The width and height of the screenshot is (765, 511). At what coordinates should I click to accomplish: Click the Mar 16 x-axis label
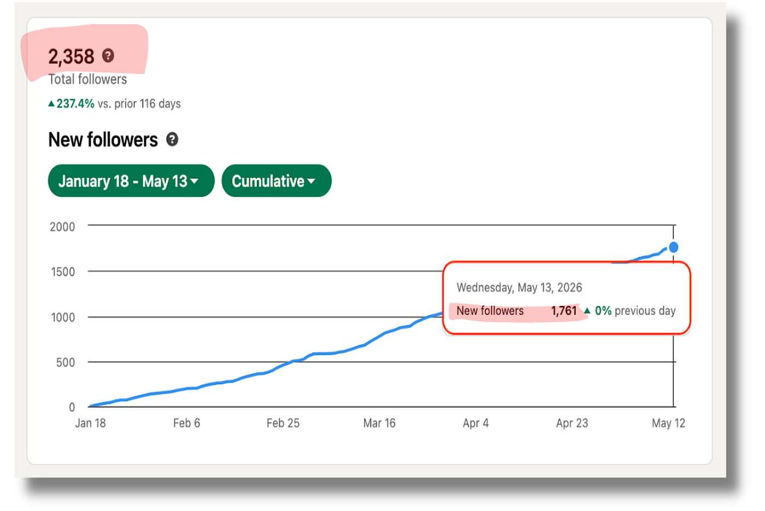[x=379, y=424]
